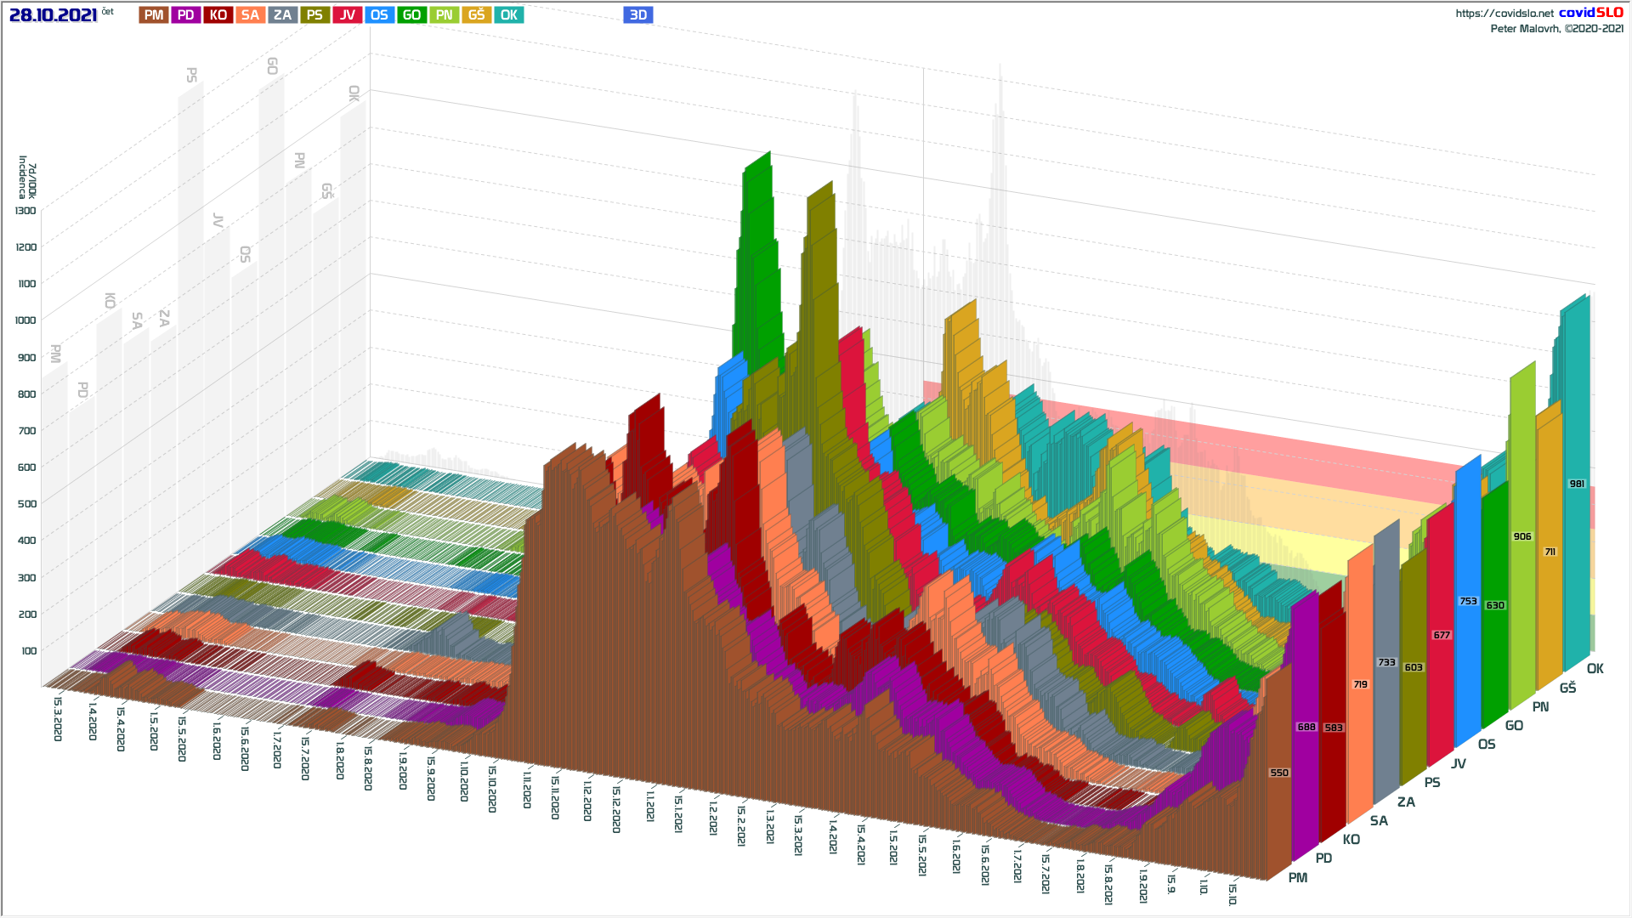Toggle the OS blue region button
Screen dimensions: 1632x918
point(379,15)
